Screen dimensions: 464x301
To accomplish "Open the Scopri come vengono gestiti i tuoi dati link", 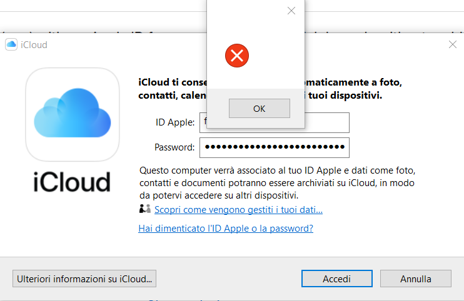I will tap(238, 210).
